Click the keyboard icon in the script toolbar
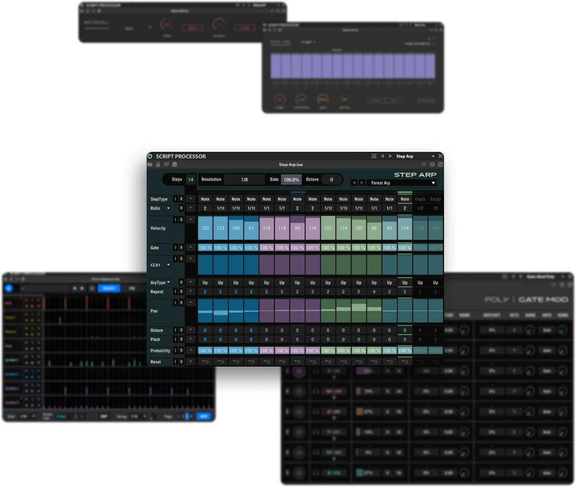576x487 pixels. [x=174, y=164]
